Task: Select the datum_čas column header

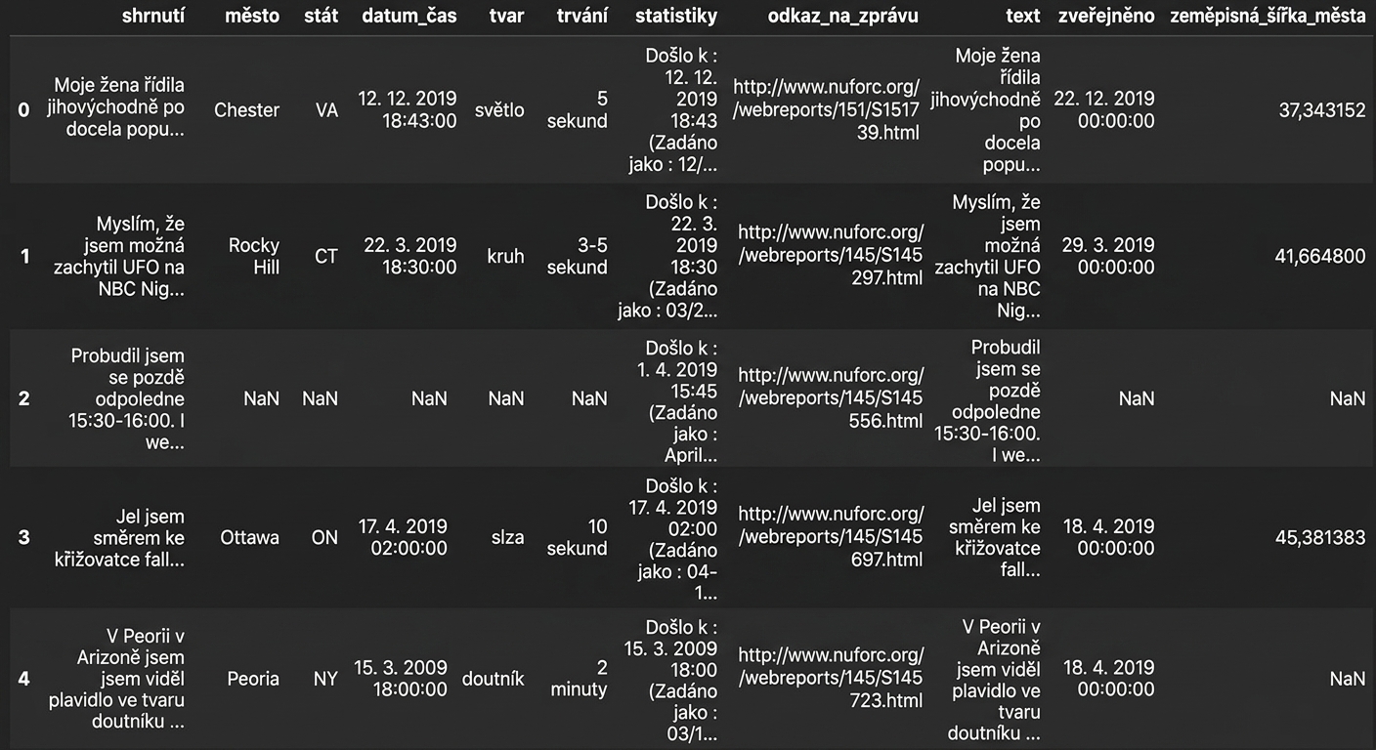Action: (408, 16)
